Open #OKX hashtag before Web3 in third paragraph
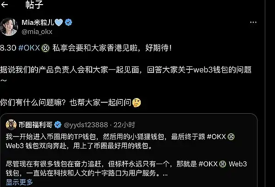Viewport: 275px width, 187px height. click(x=208, y=164)
